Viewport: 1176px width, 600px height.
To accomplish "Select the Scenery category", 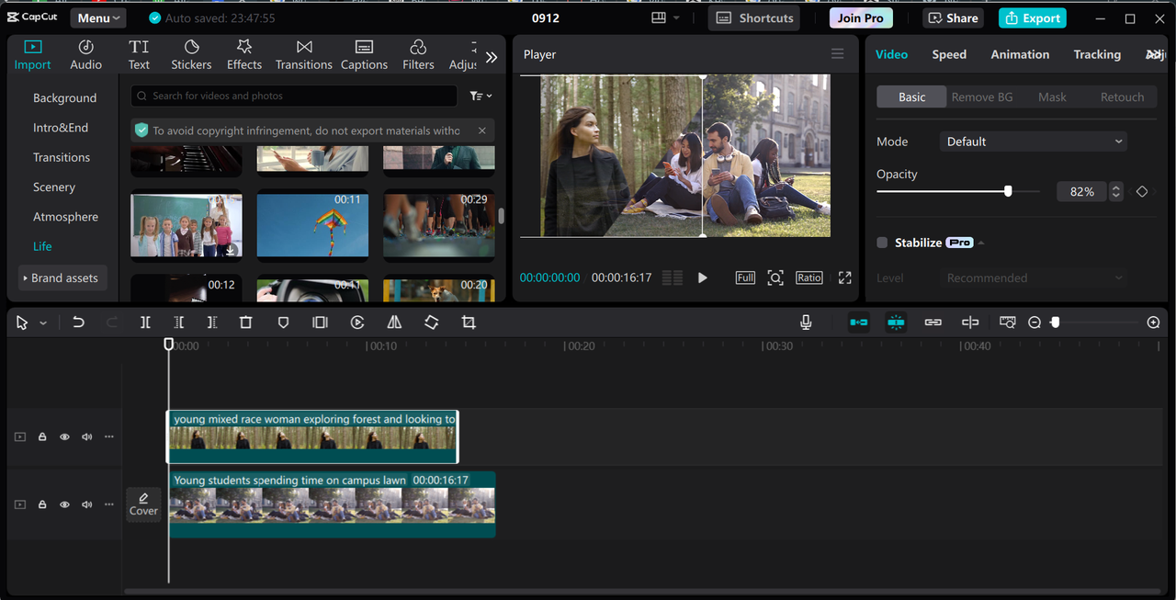I will (54, 187).
